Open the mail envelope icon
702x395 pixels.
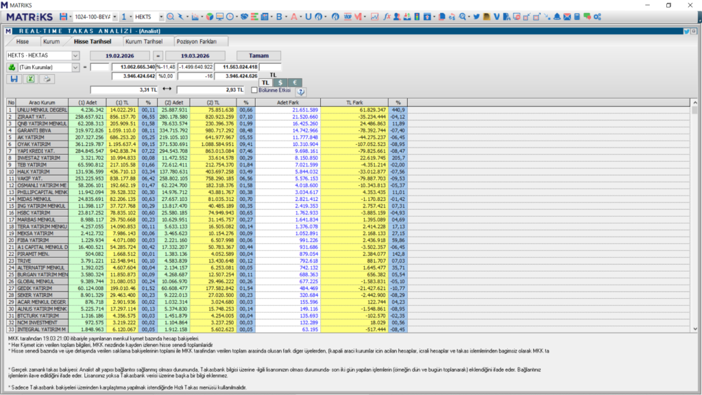coord(567,16)
